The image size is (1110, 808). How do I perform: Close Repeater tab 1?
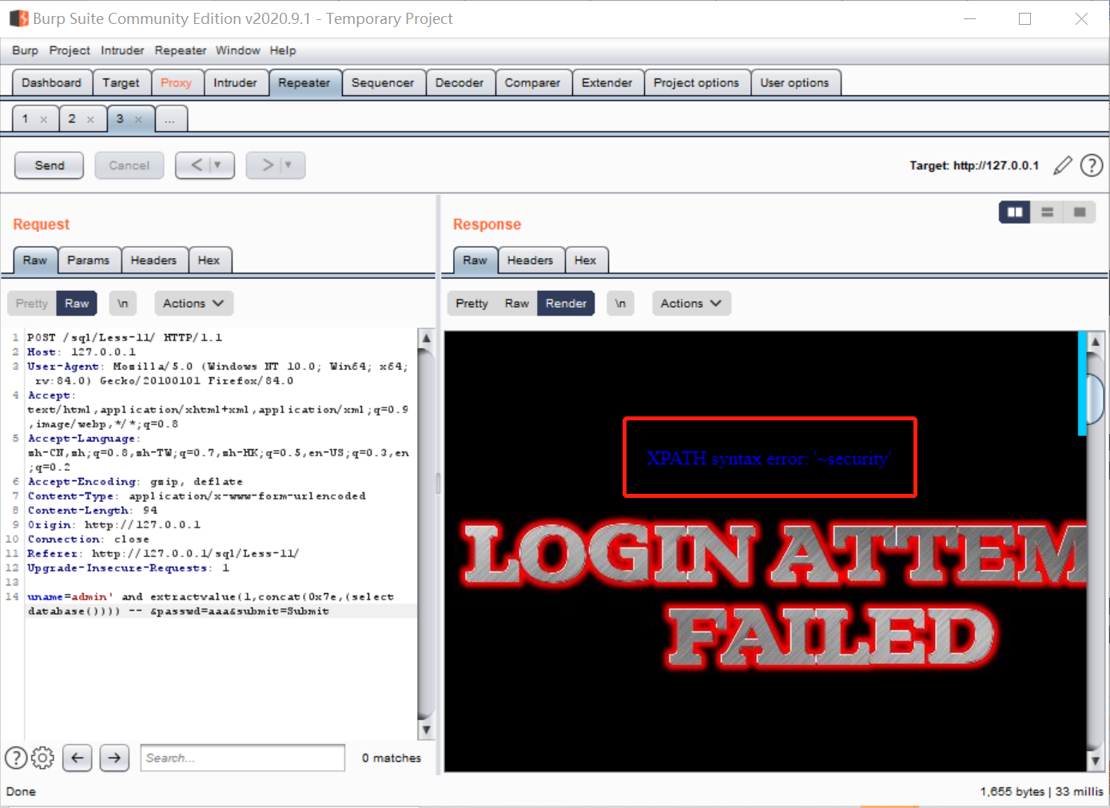44,119
